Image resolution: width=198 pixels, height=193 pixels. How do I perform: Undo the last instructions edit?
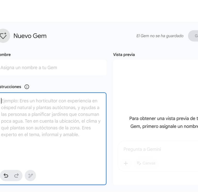[6, 175]
